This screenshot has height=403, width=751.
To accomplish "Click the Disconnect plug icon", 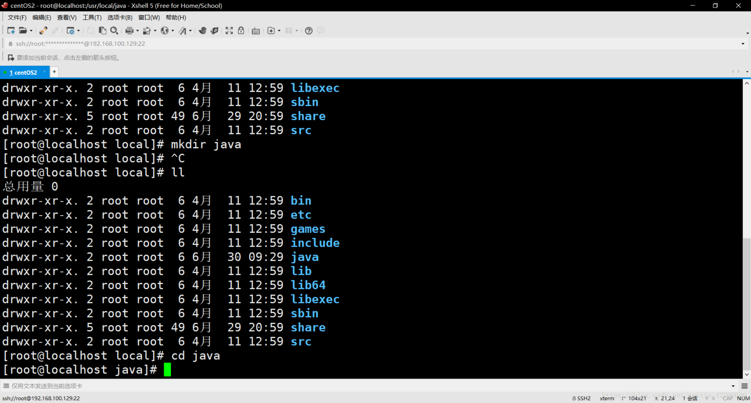I will pos(43,31).
